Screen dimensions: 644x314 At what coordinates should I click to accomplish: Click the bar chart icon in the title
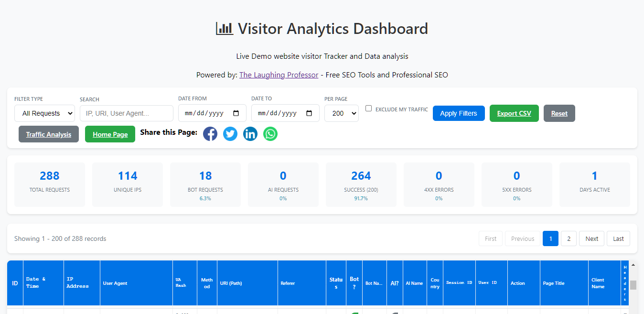click(x=224, y=28)
